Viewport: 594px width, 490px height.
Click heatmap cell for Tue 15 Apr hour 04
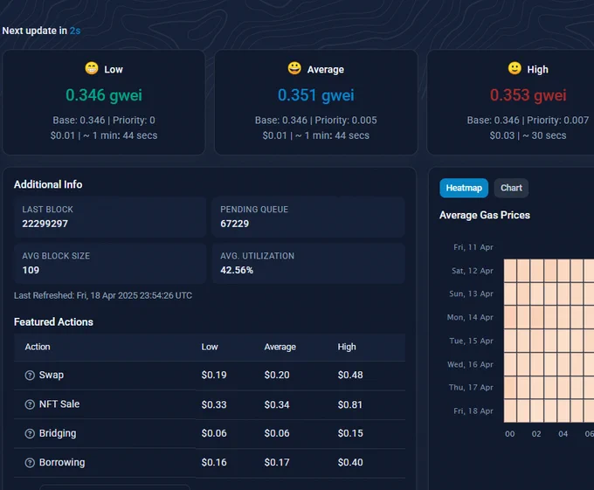[x=563, y=341]
